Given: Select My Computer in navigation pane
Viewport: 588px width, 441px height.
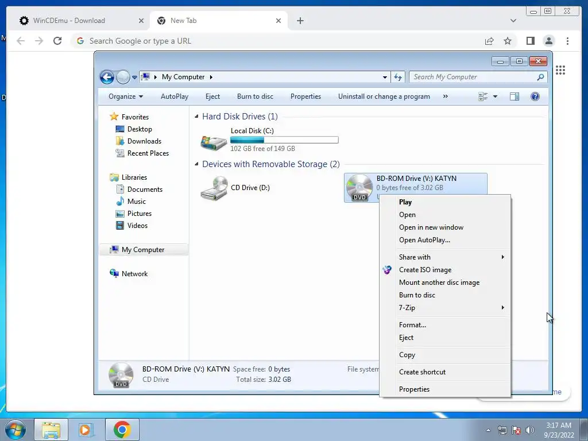Looking at the screenshot, I should (144, 250).
